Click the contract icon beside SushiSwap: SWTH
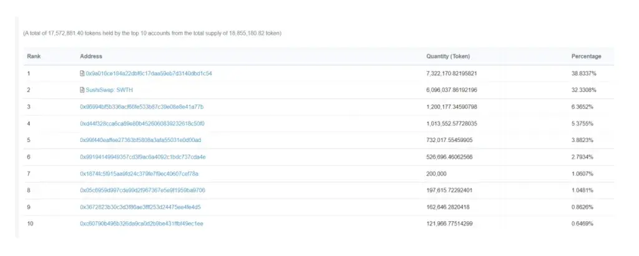The image size is (639, 256). click(82, 90)
